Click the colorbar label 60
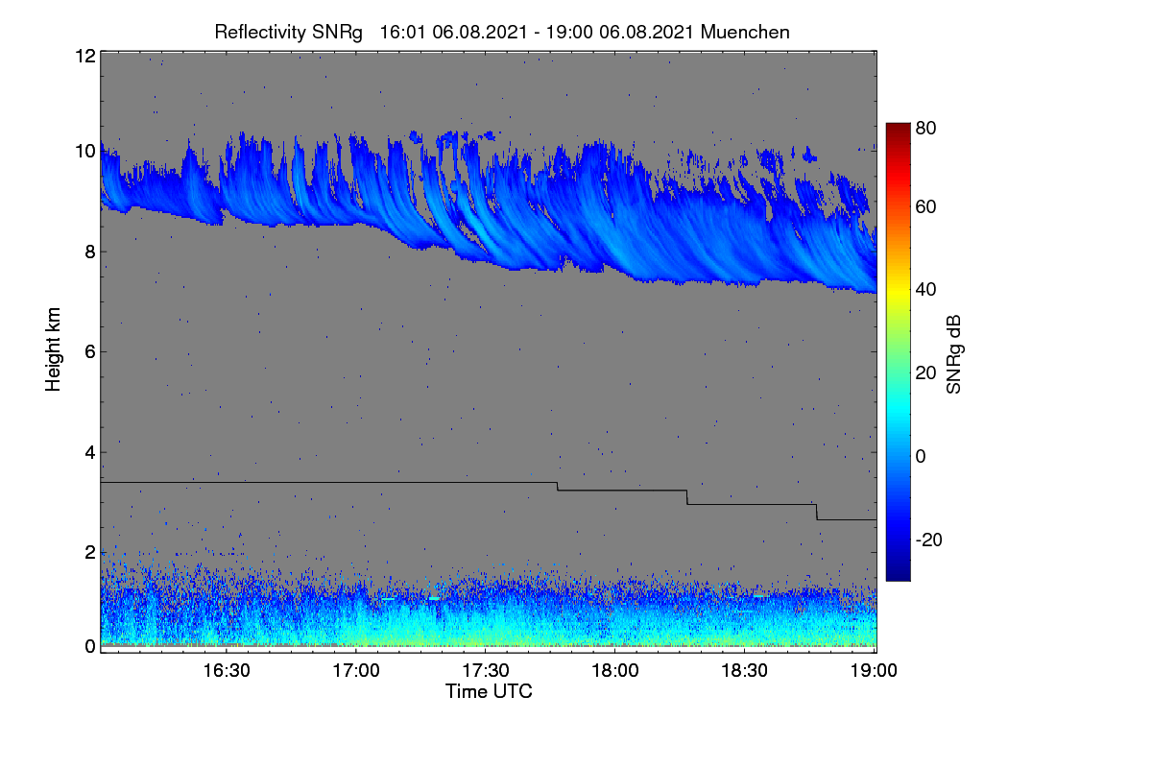This screenshot has width=1152, height=768. (x=926, y=206)
